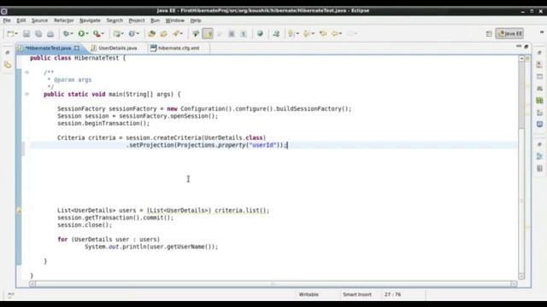
Task: Click the editor scrollbar up arrow
Action: [521, 59]
